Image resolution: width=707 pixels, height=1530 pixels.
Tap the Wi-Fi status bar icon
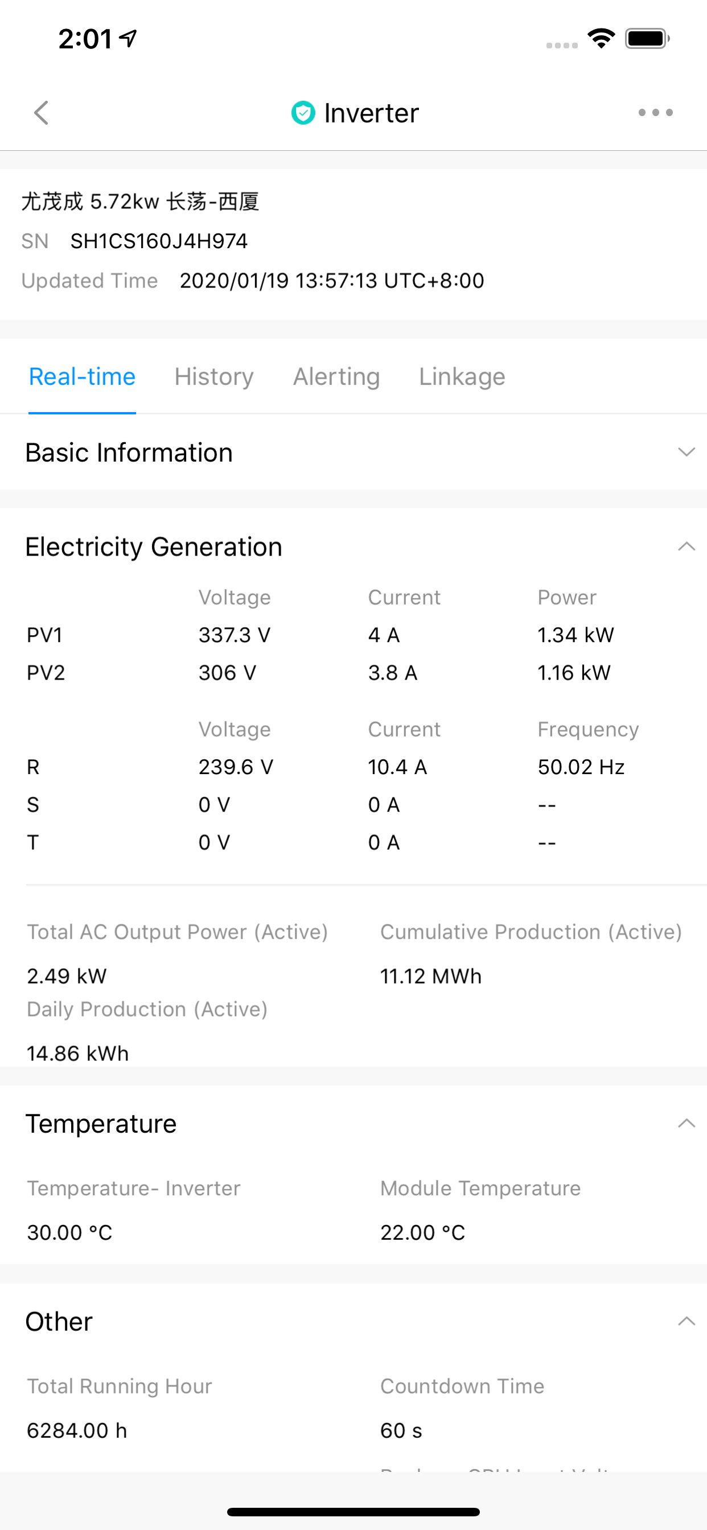point(601,39)
